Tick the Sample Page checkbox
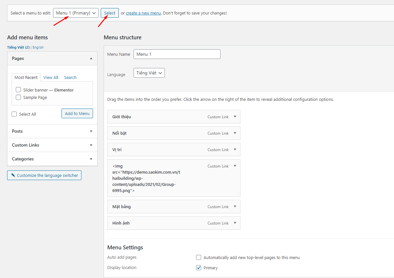This screenshot has height=278, width=394. click(18, 97)
